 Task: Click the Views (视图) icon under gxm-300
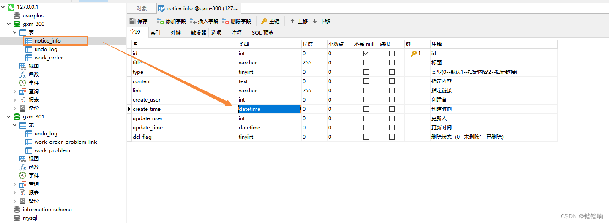(x=23, y=66)
